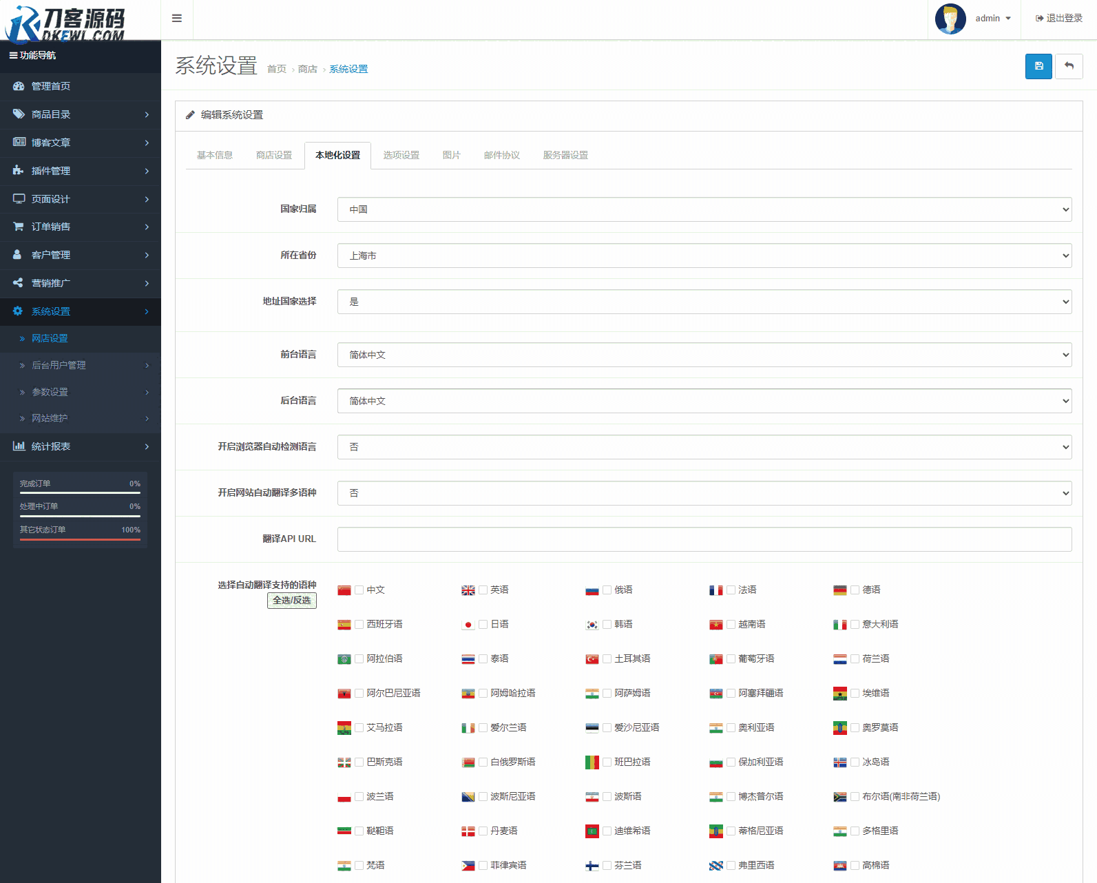Open the 地址国家选择 dropdown
The image size is (1097, 883).
point(704,302)
